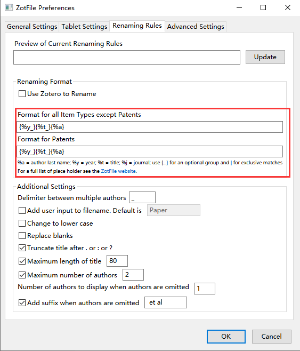Image resolution: width=300 pixels, height=351 pixels.
Task: Click the title length field showing 80
Action: point(117,261)
